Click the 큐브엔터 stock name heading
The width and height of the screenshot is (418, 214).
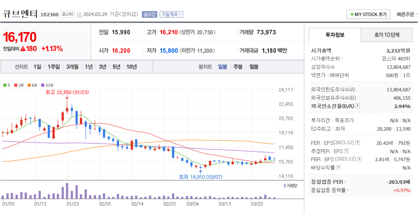coord(20,14)
